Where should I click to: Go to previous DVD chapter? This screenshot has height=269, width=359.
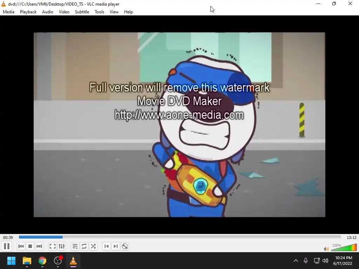(107, 246)
